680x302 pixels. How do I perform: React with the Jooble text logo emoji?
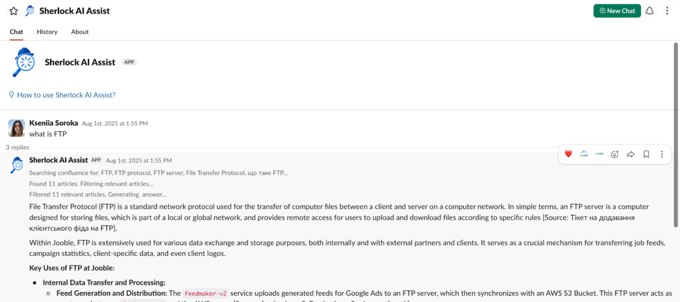599,154
